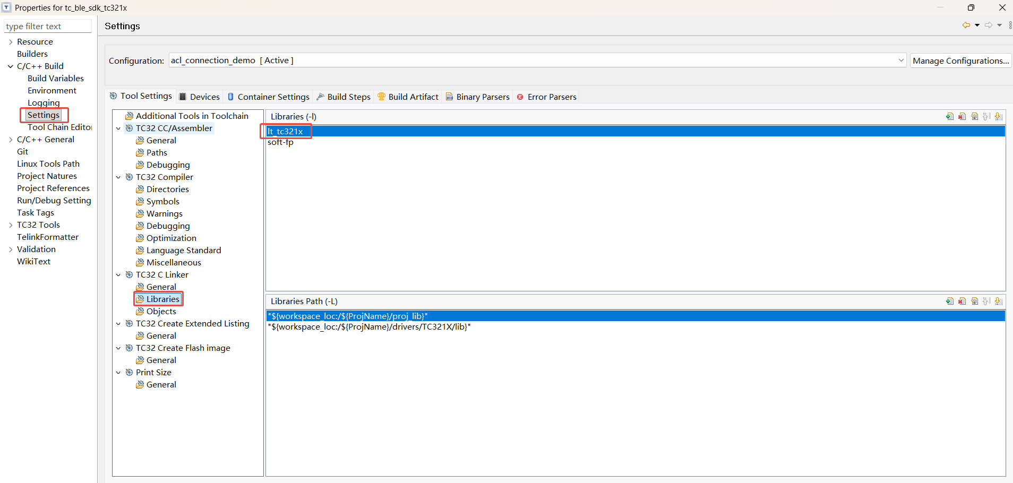Select the drivers/TC321X/lib path entry

click(x=636, y=327)
